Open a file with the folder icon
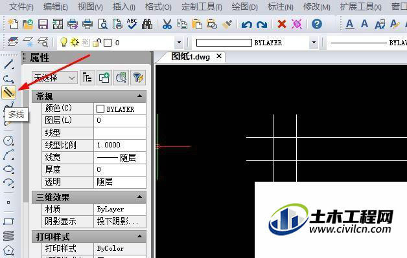407x258 pixels. tap(28, 24)
